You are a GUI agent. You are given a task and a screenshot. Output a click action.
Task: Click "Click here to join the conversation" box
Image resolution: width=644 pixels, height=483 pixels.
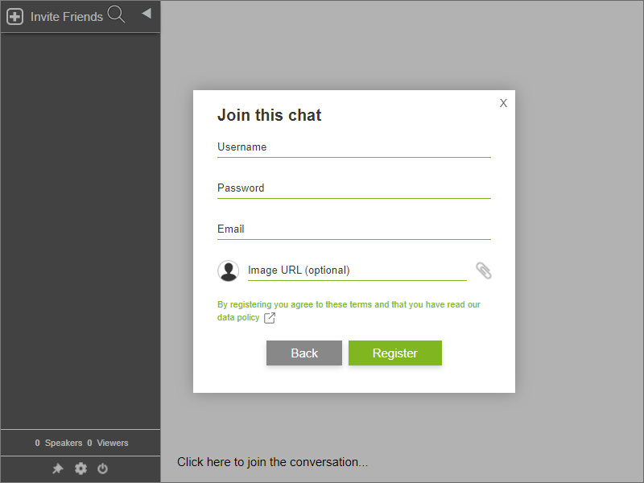pos(273,462)
